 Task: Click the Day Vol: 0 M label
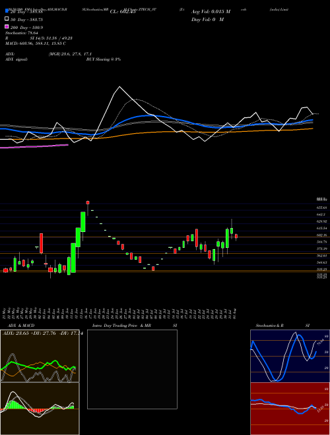click(x=207, y=19)
